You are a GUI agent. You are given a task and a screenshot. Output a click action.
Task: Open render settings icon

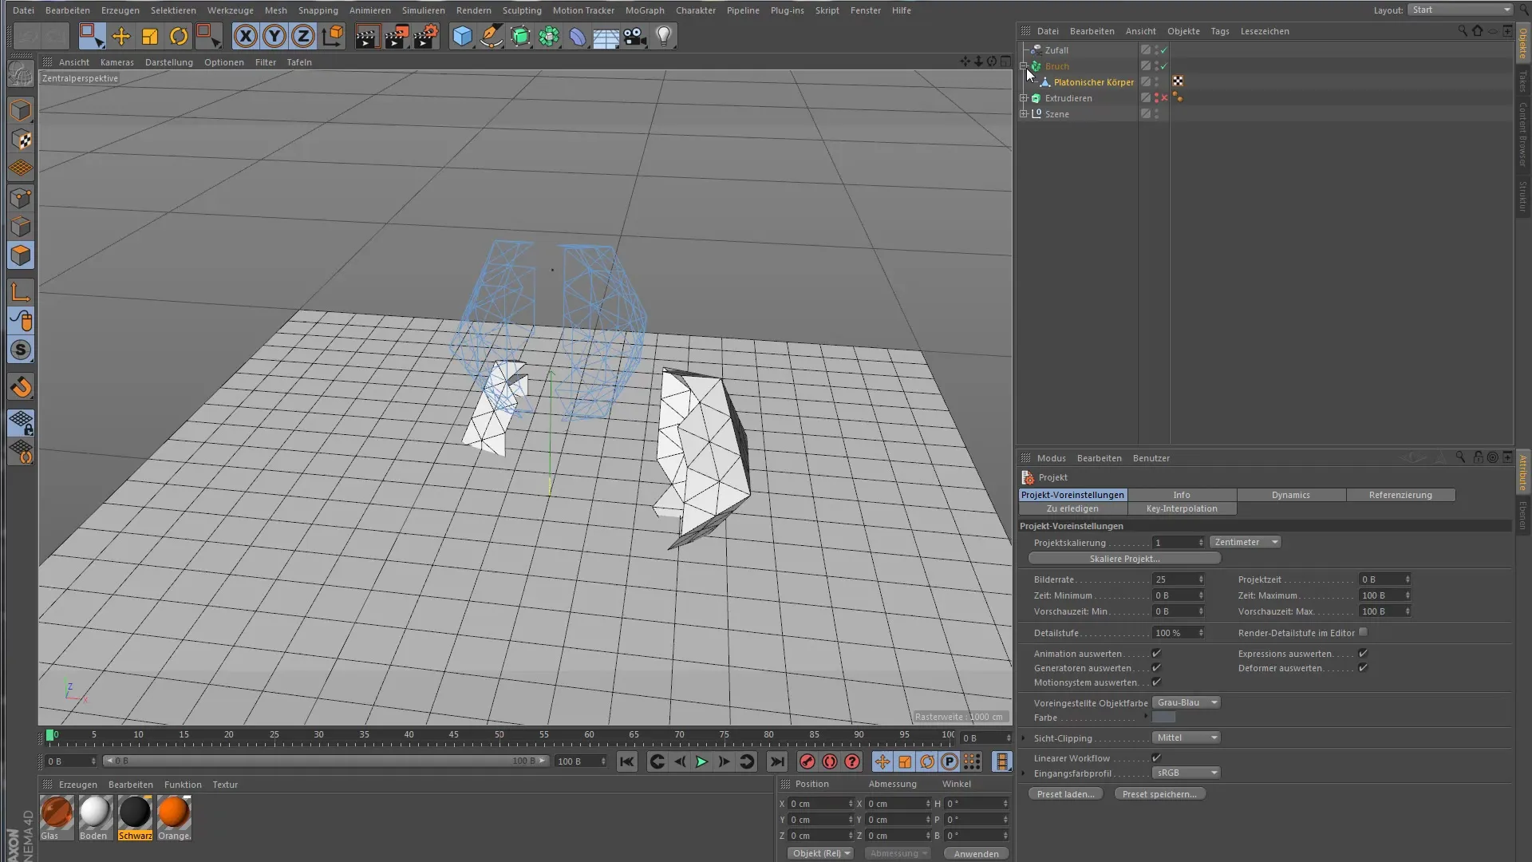pyautogui.click(x=426, y=36)
